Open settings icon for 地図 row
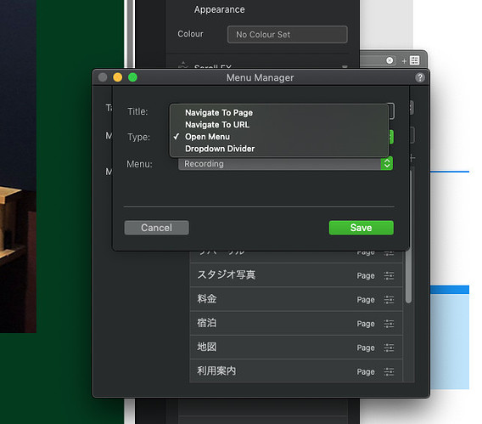This screenshot has width=482, height=424. 389,348
